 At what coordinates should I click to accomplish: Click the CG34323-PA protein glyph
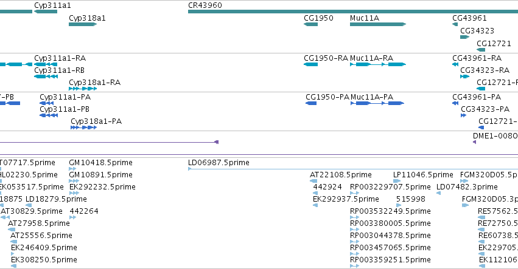pos(463,115)
